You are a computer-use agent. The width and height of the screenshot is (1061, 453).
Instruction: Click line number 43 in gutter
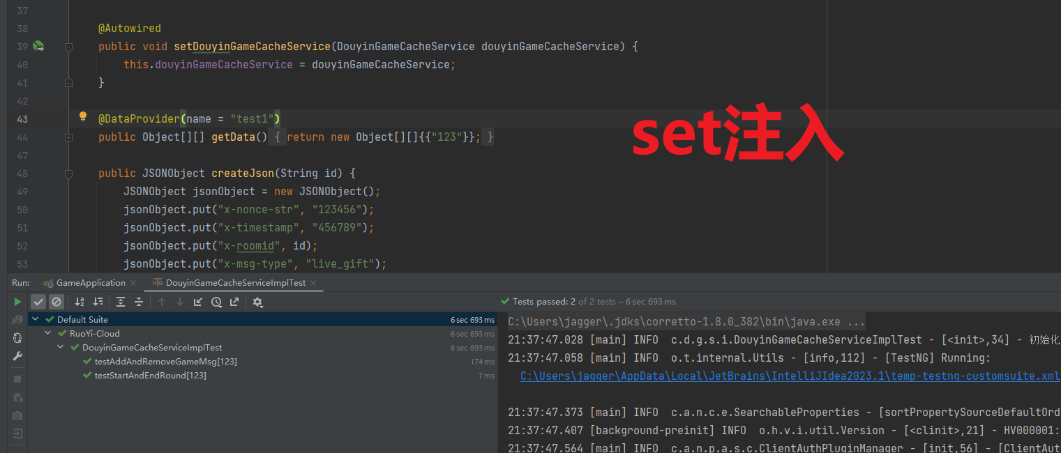click(22, 119)
